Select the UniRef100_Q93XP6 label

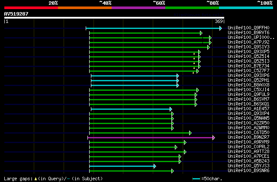point(248,76)
